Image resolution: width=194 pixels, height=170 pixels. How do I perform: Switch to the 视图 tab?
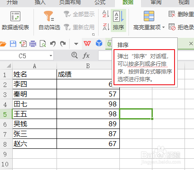tap(184, 2)
